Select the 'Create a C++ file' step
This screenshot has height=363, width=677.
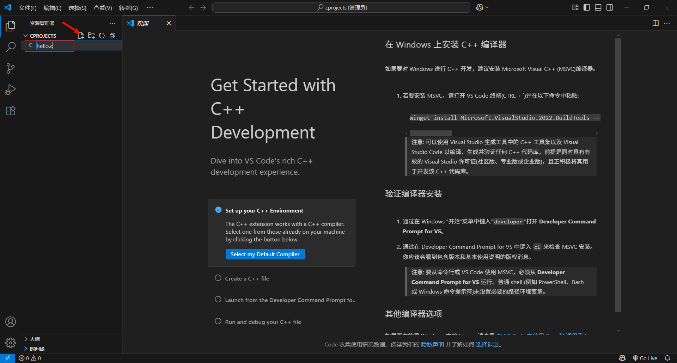coord(247,278)
